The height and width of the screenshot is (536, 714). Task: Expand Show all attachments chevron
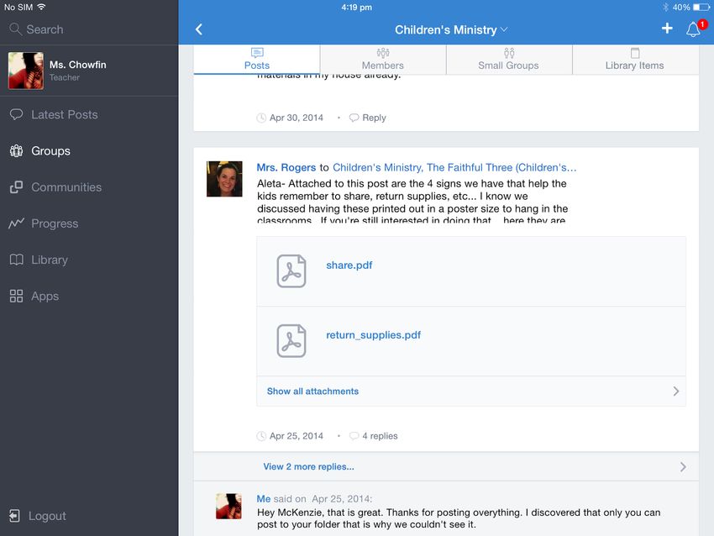675,391
